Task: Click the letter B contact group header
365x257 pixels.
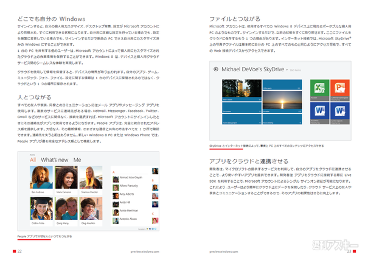Action: point(153,180)
